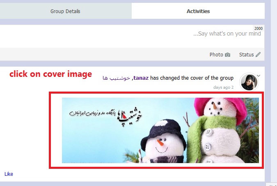Open tanaz's profile link
Image resolution: width=277 pixels, height=186 pixels.
[141, 78]
